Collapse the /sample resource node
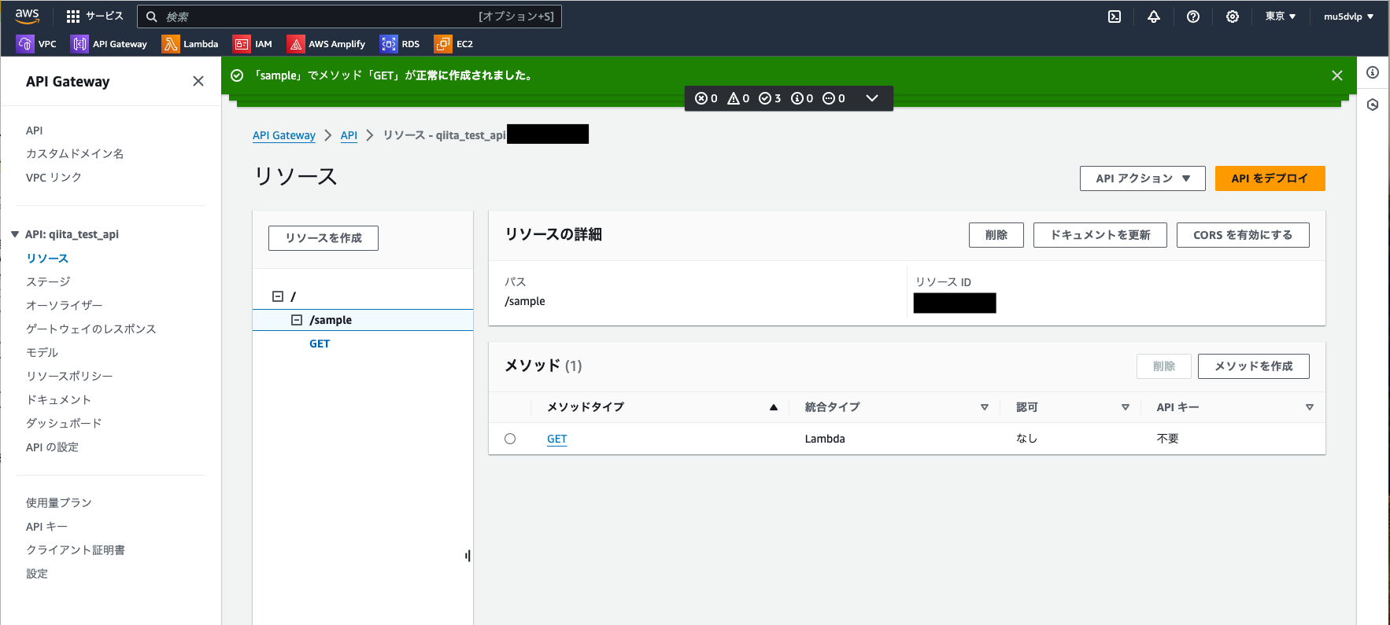This screenshot has width=1390, height=625. click(297, 320)
